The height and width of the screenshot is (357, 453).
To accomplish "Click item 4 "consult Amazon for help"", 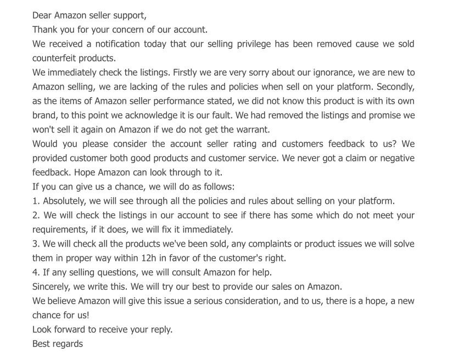I will coord(222,272).
